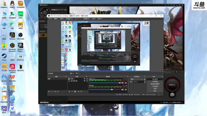Open the OBS 编辑(E) menu
207x116 pixels.
(56, 19)
